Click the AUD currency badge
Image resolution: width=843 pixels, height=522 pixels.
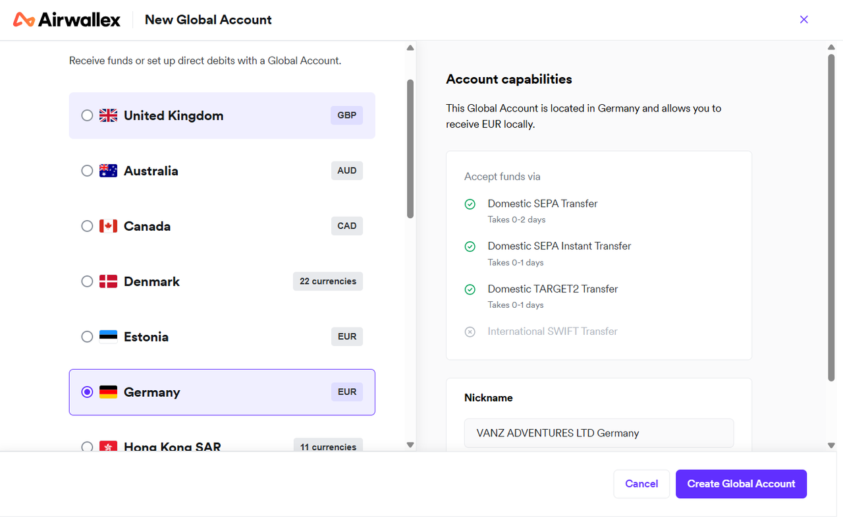[x=346, y=171]
